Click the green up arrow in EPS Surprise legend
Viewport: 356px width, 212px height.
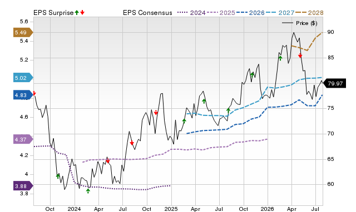click(77, 12)
